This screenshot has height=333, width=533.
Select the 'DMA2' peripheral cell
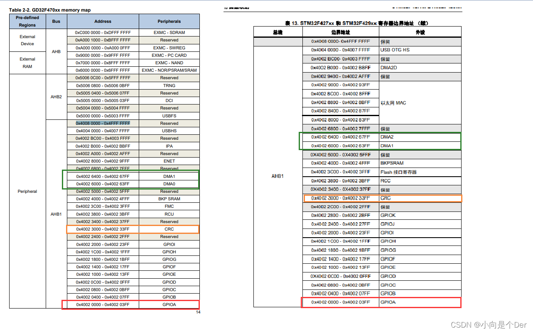click(420, 136)
